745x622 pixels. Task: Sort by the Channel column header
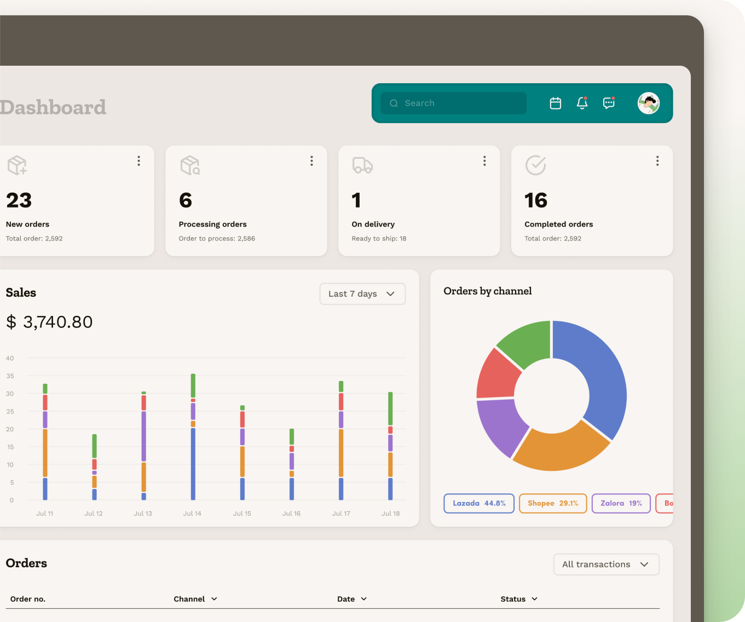pyautogui.click(x=195, y=599)
